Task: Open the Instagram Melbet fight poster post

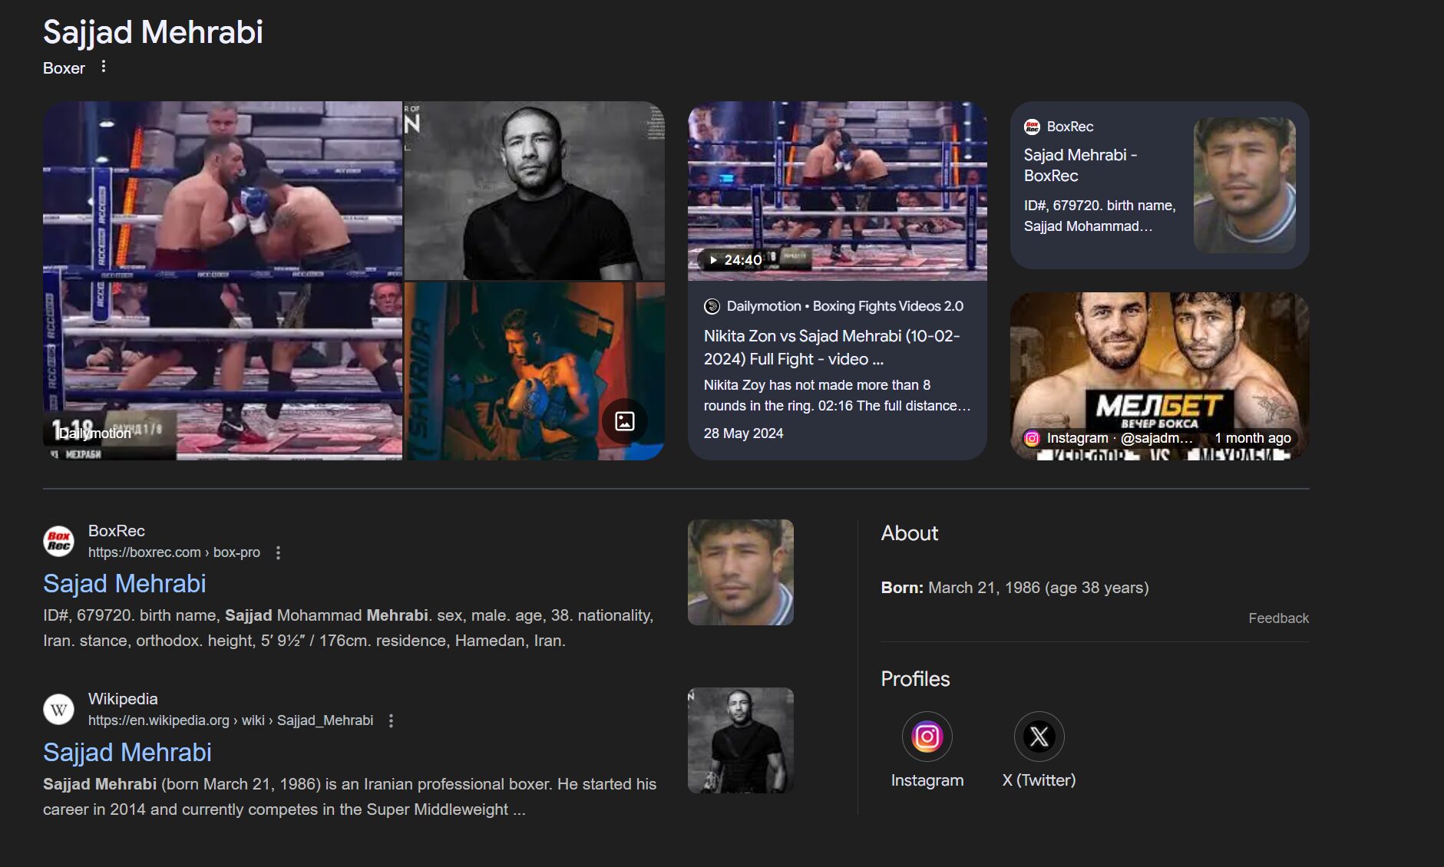Action: 1159,376
